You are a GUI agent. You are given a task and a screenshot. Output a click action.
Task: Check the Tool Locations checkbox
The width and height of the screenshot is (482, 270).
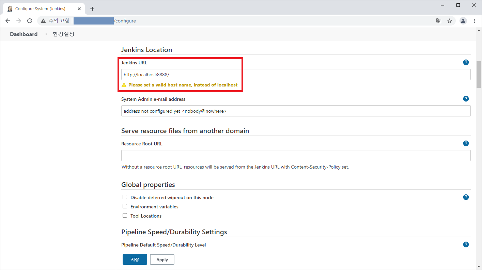(x=125, y=216)
